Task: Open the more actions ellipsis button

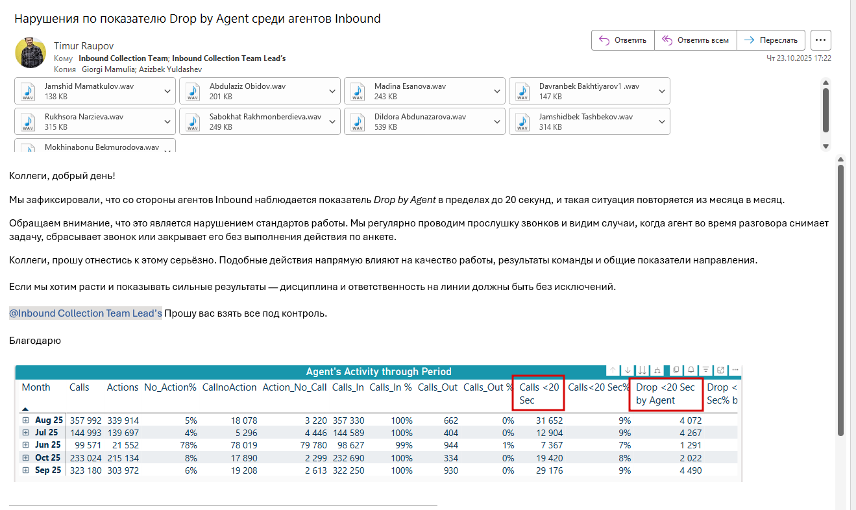Action: tap(821, 40)
